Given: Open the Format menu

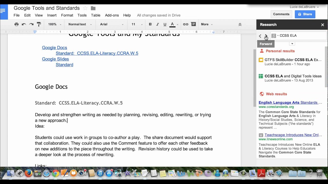Looking at the screenshot, I should click(x=67, y=15).
